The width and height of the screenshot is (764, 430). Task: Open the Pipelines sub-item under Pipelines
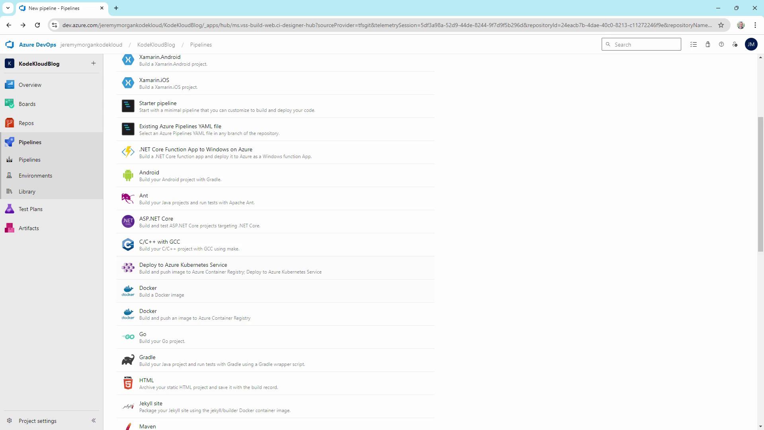[52, 160]
